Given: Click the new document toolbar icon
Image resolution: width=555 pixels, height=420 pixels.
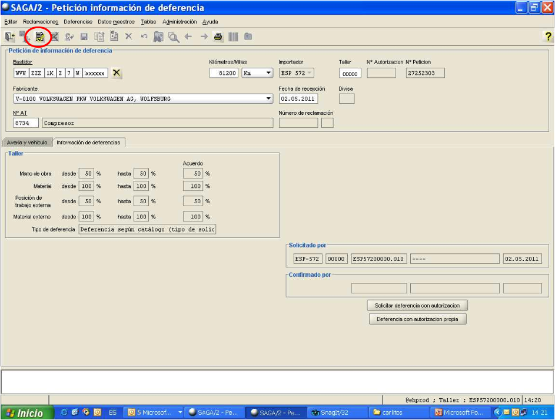Looking at the screenshot, I should (114, 36).
